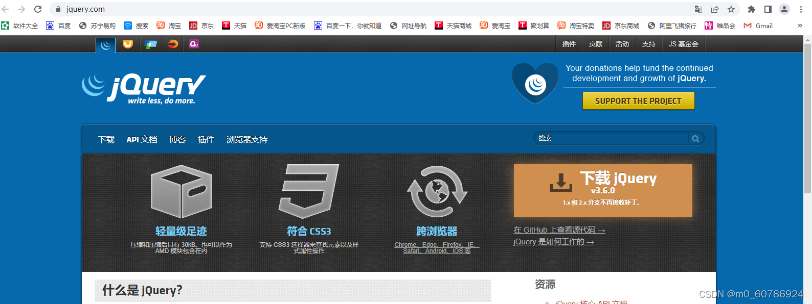This screenshot has height=304, width=812.
Task: Open the 聚划算 bookmark
Action: pos(534,26)
